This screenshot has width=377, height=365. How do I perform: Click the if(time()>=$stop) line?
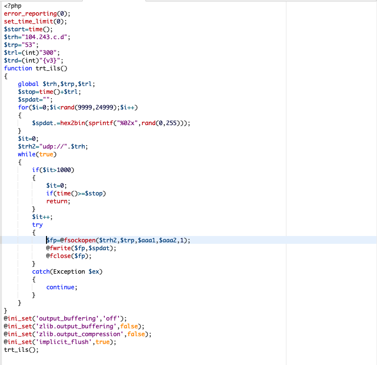tap(76, 193)
